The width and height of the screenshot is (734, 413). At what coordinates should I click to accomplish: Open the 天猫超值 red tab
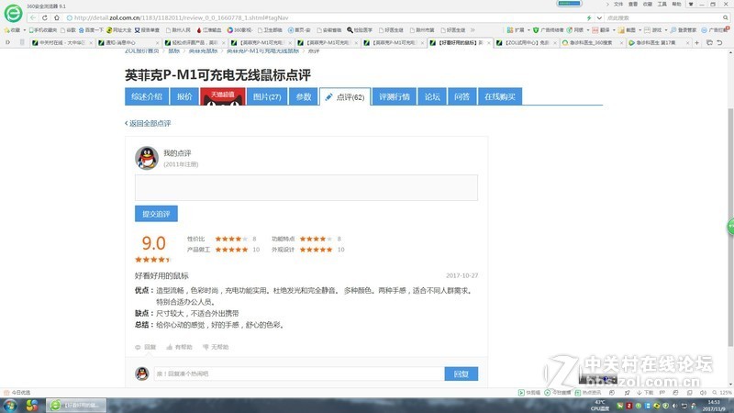[x=223, y=96]
